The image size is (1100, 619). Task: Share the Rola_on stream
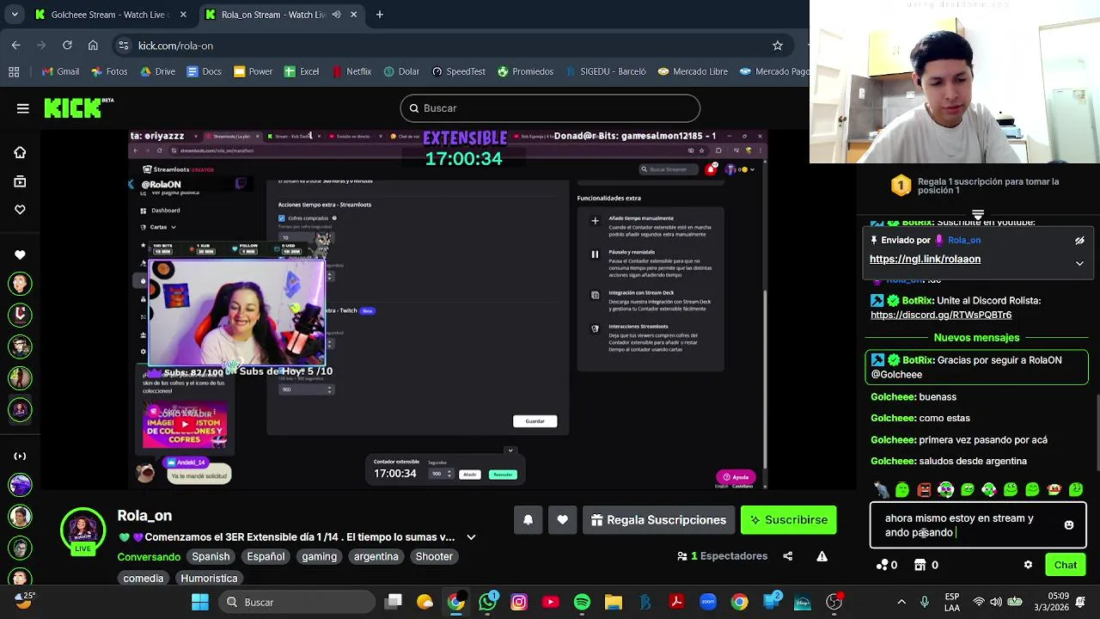(x=787, y=556)
